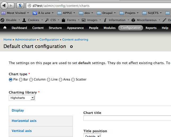This screenshot has height=137, width=171.
Task: Expand the Disable menu dropdown arrow
Action: tap(19, 20)
